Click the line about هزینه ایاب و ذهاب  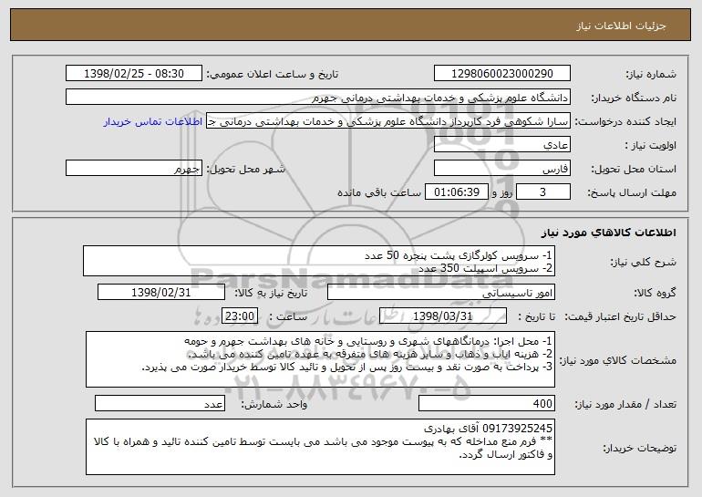click(x=371, y=354)
